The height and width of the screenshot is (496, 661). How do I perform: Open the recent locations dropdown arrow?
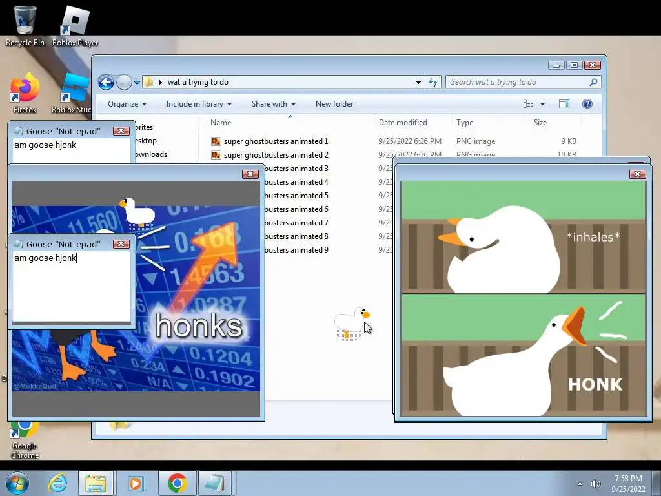[x=137, y=83]
